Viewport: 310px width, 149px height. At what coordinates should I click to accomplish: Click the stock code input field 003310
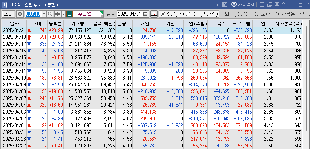click(x=33, y=14)
